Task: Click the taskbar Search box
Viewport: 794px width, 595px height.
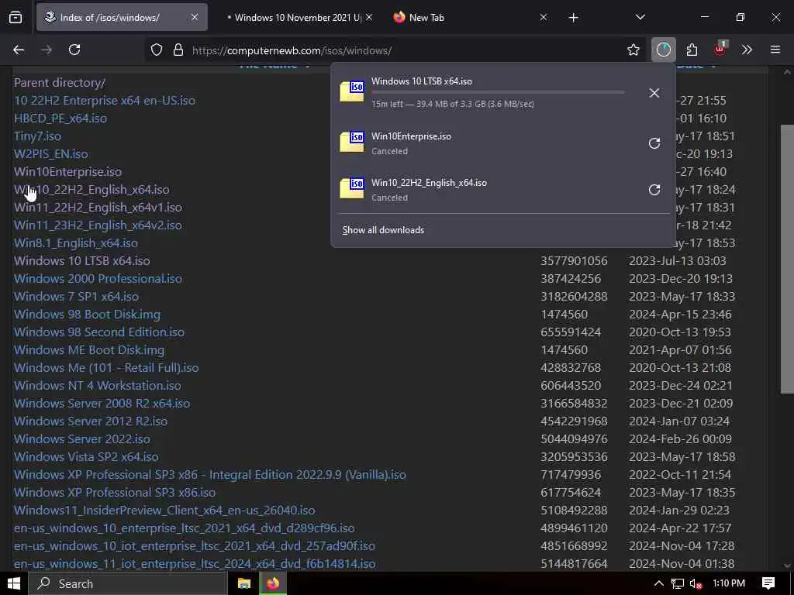Action: pyautogui.click(x=128, y=583)
